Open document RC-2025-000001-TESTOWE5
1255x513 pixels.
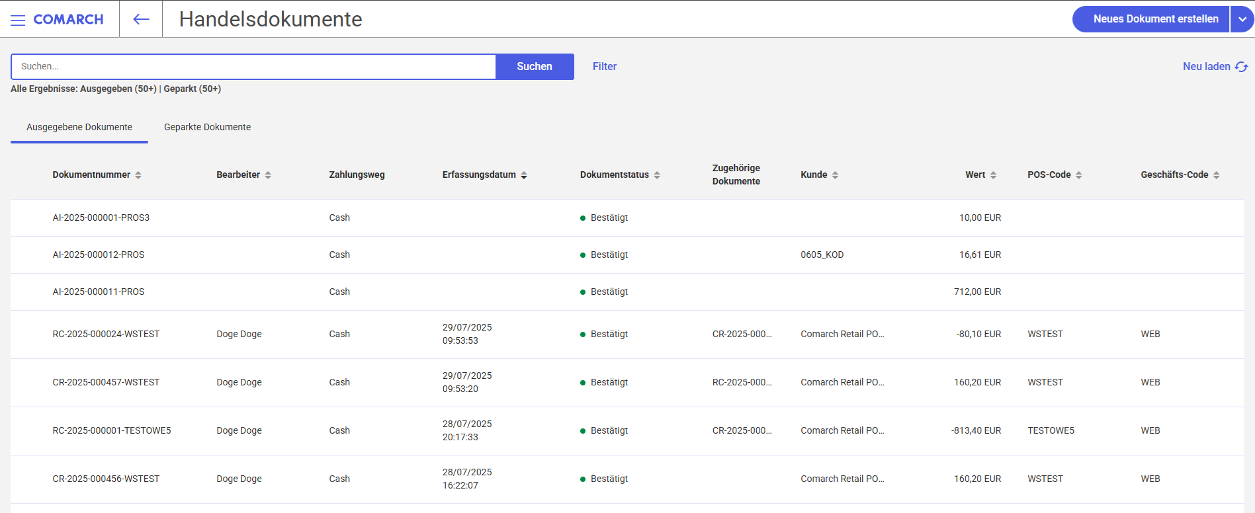(112, 430)
